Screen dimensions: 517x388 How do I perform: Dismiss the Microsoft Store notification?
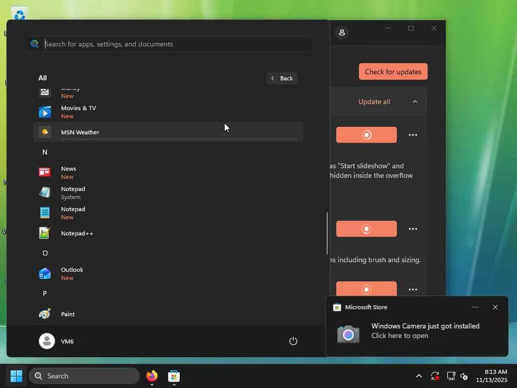tap(495, 307)
